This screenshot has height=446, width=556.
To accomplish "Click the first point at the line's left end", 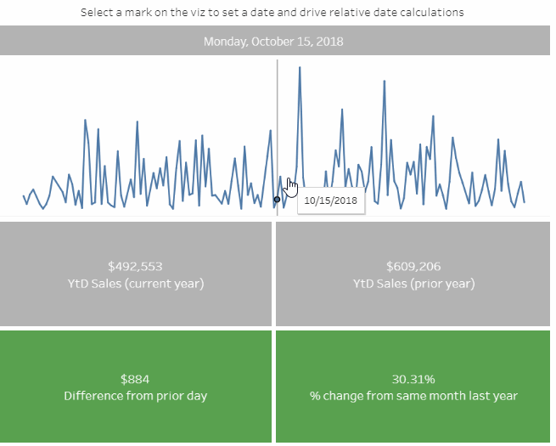I will point(24,196).
